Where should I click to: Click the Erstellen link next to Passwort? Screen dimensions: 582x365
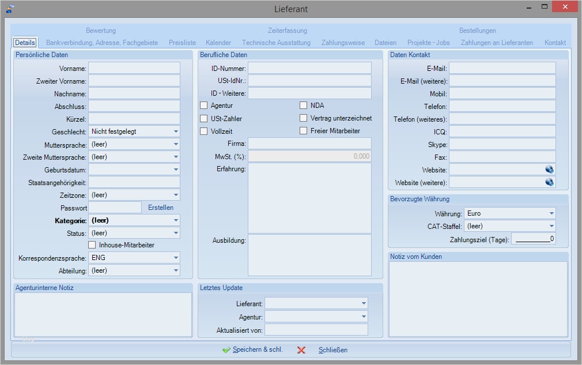click(x=161, y=207)
